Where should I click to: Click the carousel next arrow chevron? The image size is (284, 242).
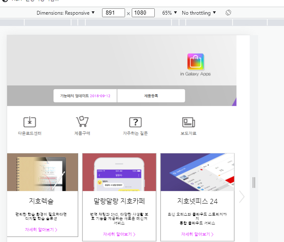click(242, 197)
